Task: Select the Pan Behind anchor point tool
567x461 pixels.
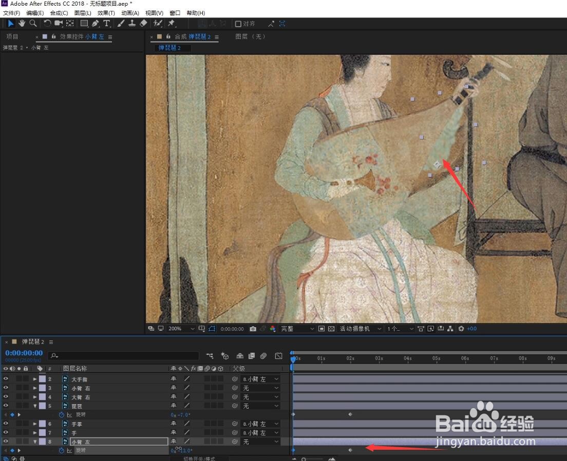Action: tap(70, 24)
